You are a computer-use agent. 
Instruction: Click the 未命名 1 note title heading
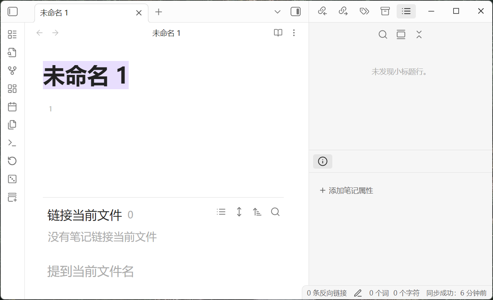click(x=86, y=76)
